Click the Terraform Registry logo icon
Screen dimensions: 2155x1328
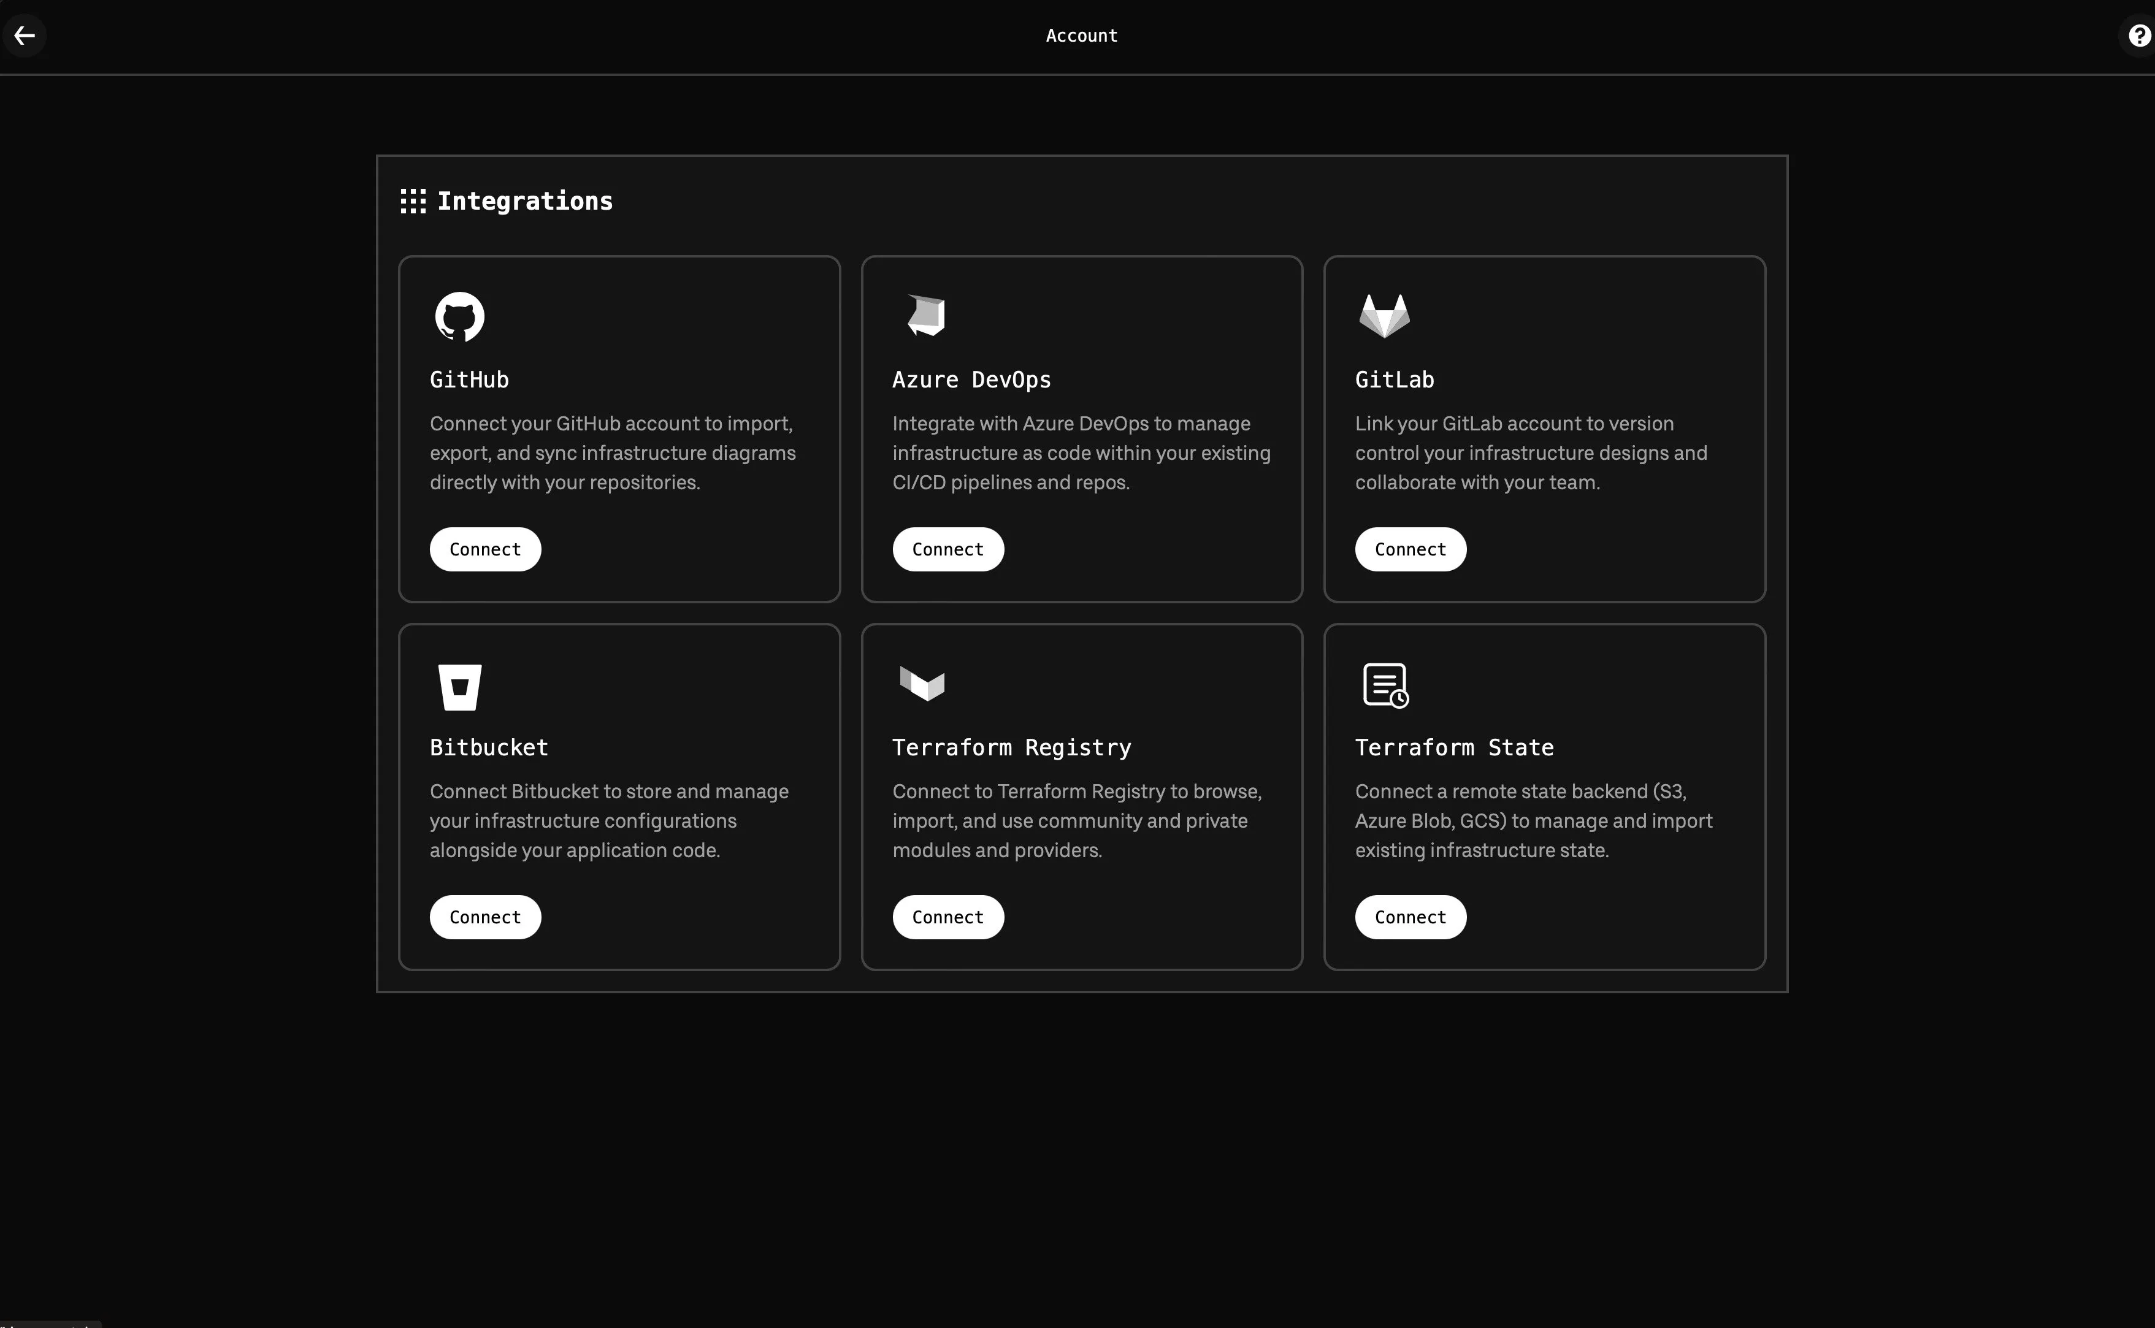[x=922, y=684]
